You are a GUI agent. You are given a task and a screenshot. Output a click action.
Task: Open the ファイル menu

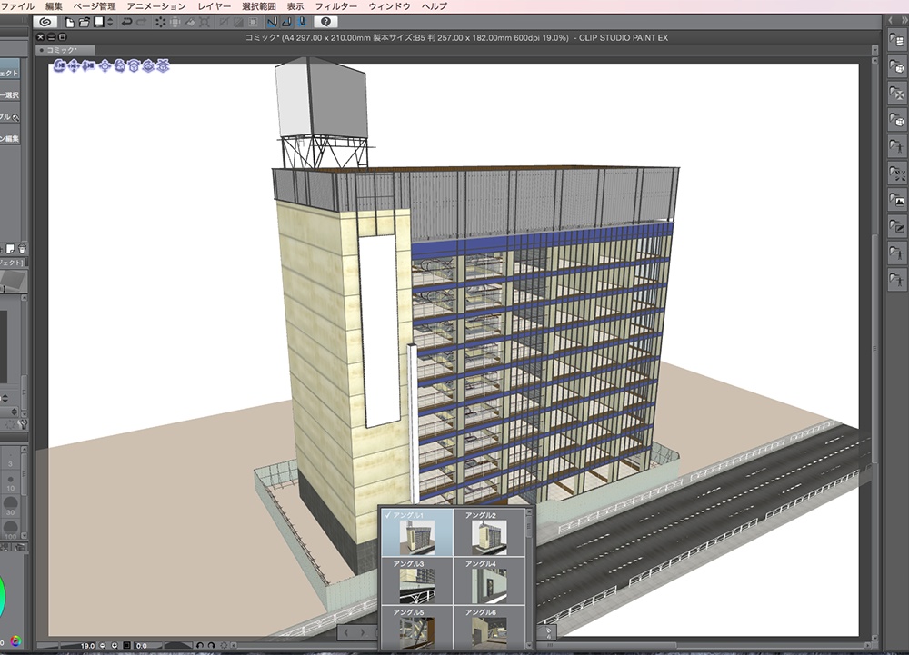tap(17, 6)
